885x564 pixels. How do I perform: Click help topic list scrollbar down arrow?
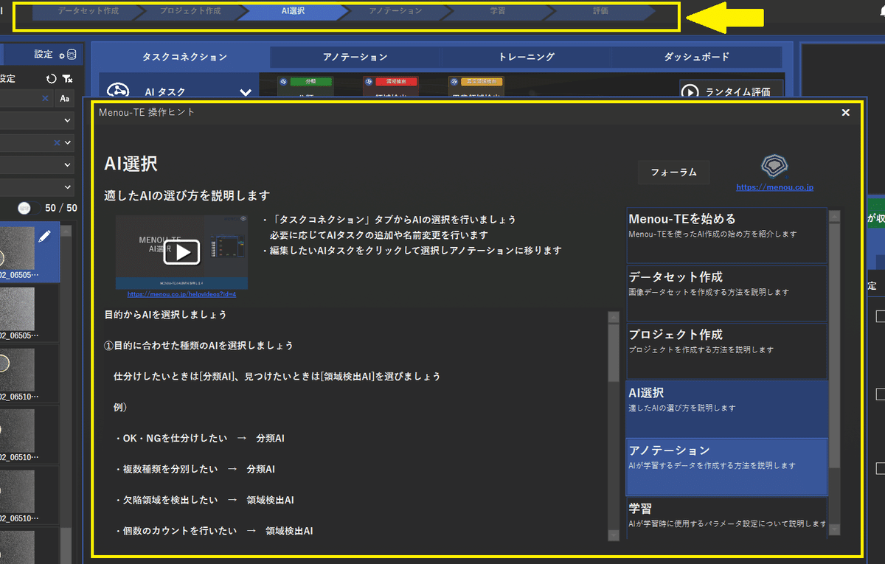[834, 529]
